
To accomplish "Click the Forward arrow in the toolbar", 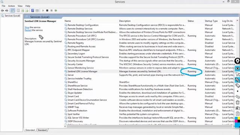I will (x=7, y=10).
